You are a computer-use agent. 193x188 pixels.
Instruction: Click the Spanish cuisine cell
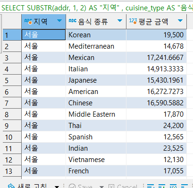(x=96, y=137)
